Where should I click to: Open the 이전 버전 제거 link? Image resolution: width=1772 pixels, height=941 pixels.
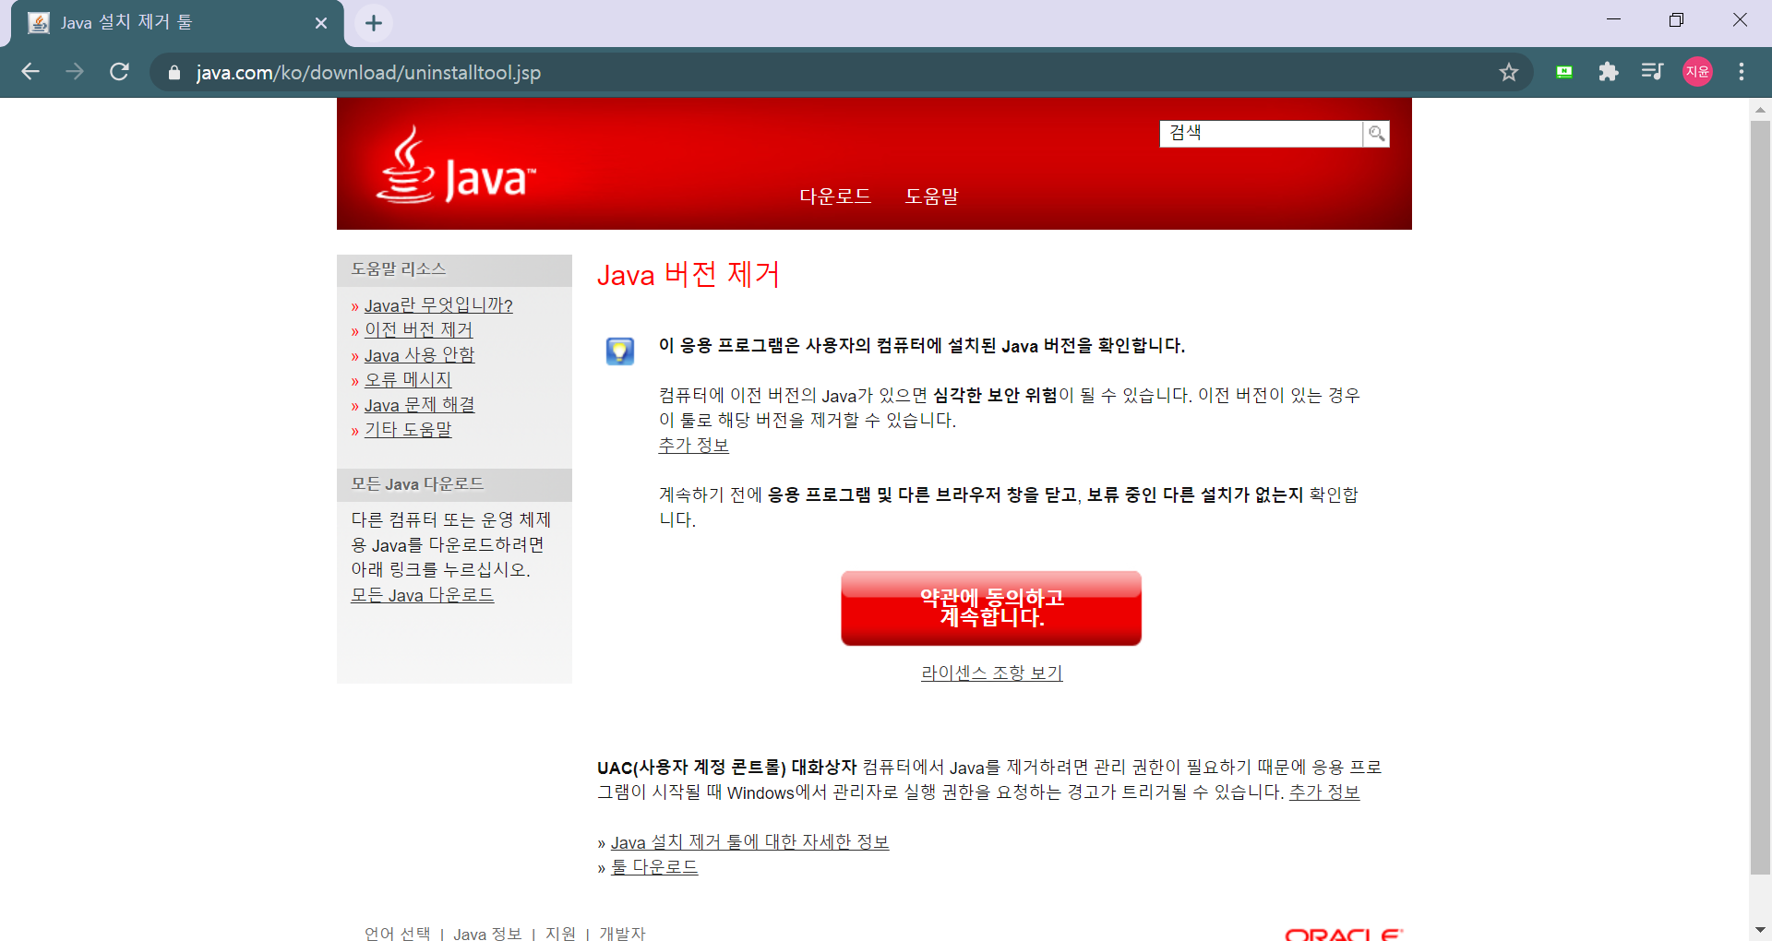418,330
